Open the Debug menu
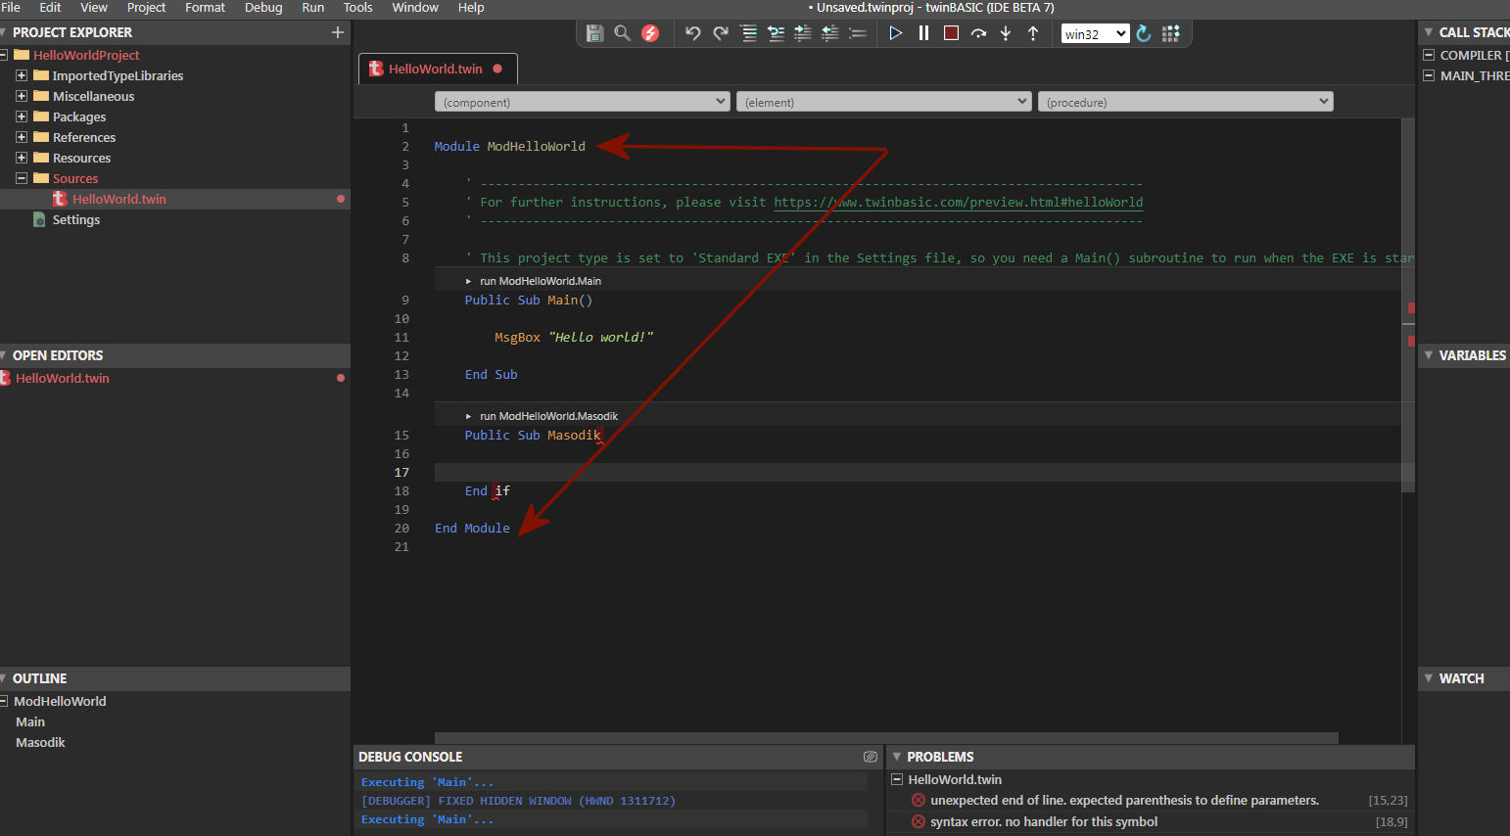The width and height of the screenshot is (1510, 836). tap(262, 8)
